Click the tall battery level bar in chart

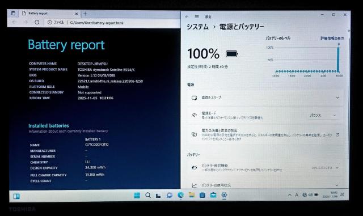[338, 60]
